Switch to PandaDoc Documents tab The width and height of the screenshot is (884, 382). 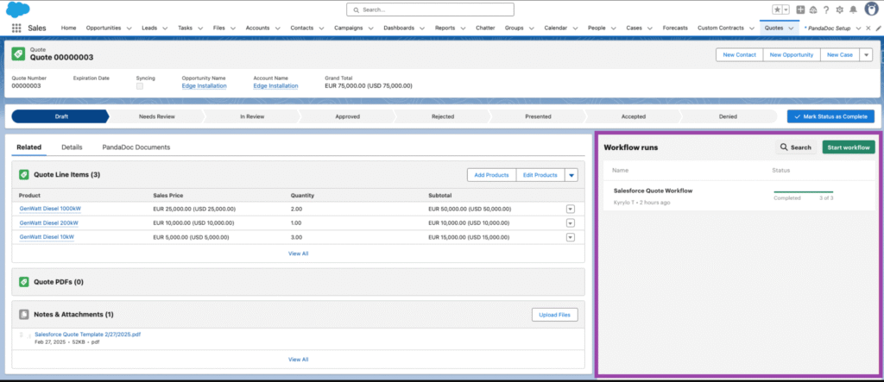[x=136, y=147]
